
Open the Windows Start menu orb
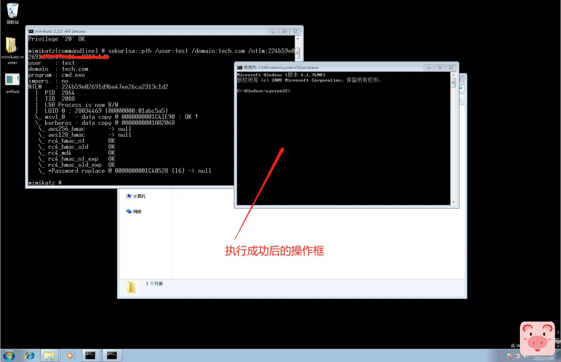click(9, 355)
